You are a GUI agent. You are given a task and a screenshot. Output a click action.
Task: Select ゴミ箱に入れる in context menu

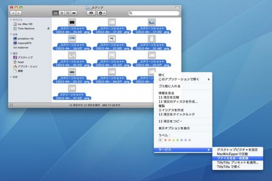(x=169, y=86)
